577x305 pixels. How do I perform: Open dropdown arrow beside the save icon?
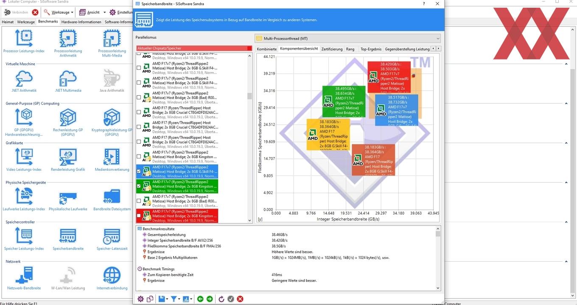coord(167,299)
